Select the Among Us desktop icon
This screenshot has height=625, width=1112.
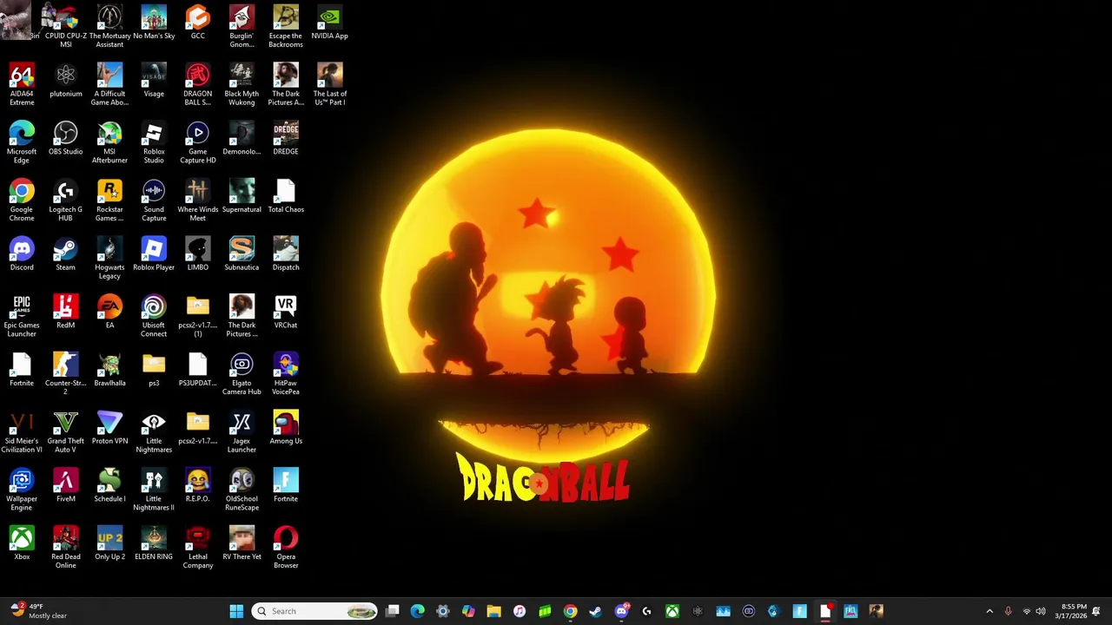[286, 428]
